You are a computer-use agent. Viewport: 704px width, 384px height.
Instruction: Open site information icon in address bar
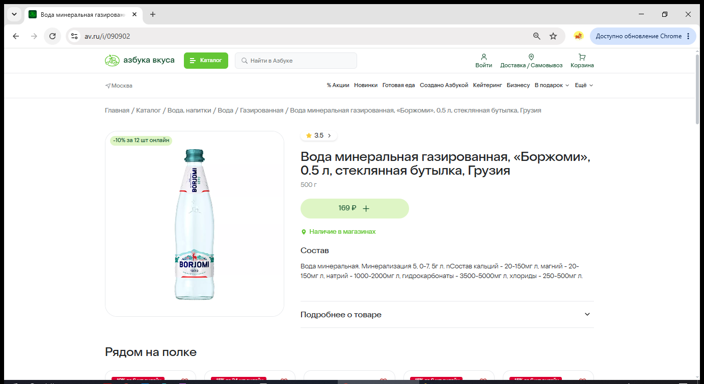pyautogui.click(x=75, y=36)
